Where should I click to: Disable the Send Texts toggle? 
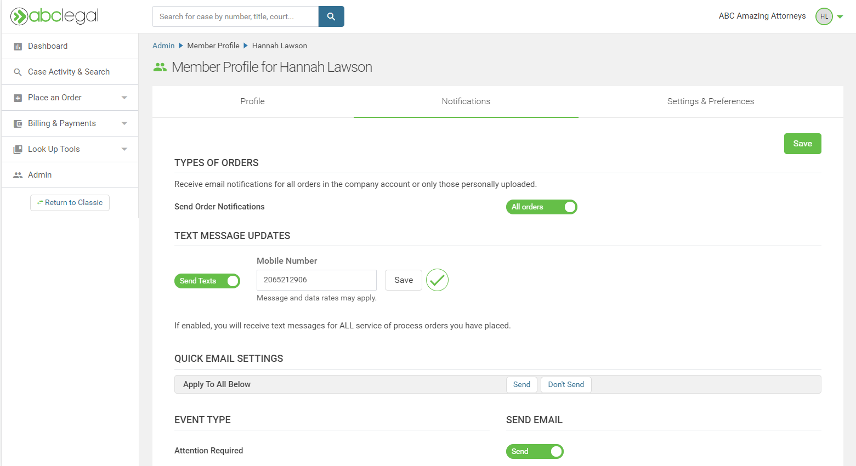(207, 281)
